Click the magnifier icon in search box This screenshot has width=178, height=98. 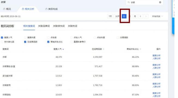click(128, 2)
